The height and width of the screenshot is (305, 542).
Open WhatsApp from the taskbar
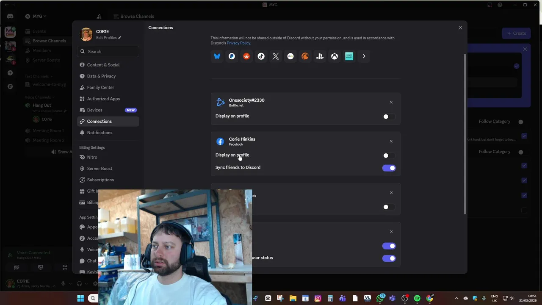click(380, 298)
